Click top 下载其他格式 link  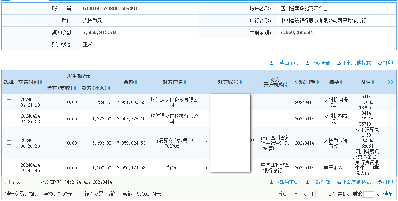point(354,63)
